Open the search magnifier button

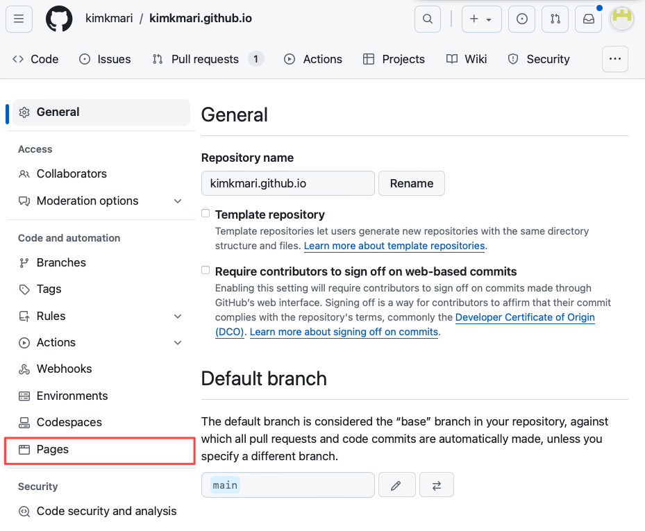[x=428, y=19]
